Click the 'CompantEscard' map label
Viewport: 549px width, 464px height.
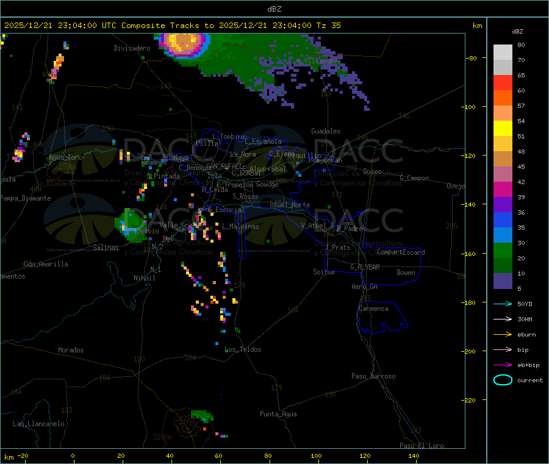401,252
